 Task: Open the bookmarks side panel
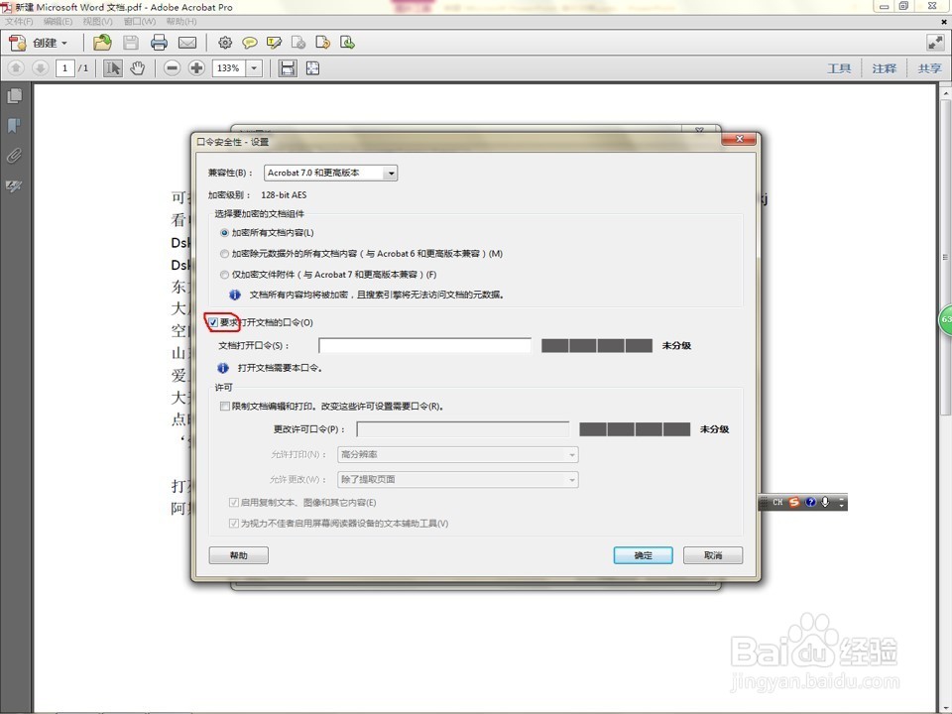click(x=14, y=126)
